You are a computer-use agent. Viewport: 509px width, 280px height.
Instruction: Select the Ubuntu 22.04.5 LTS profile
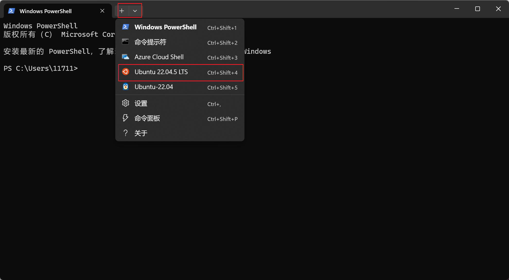(x=161, y=72)
